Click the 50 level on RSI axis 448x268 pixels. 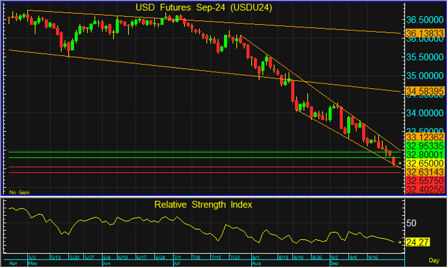tap(411, 222)
